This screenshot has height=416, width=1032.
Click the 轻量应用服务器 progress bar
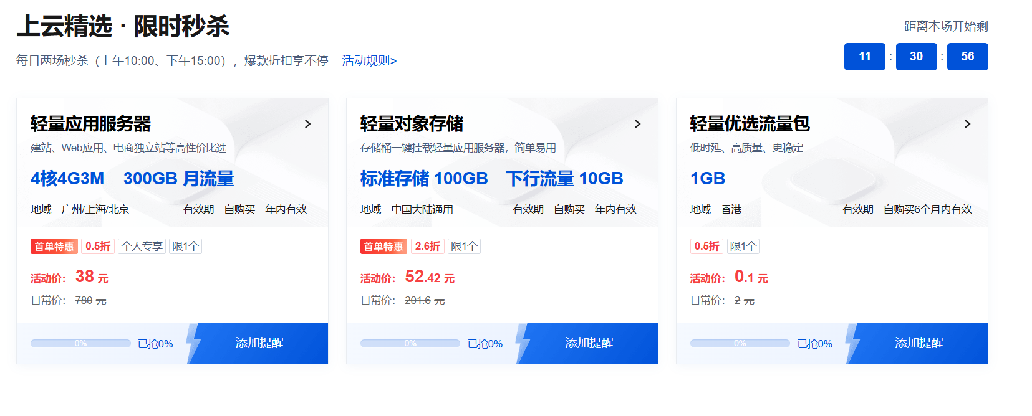click(80, 344)
